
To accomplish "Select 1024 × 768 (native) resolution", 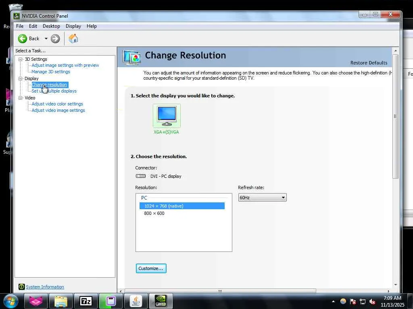I will [182, 206].
